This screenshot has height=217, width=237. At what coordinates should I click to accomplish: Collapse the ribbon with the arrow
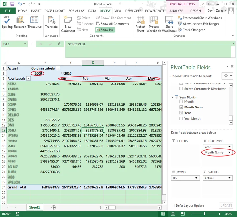tap(233, 36)
